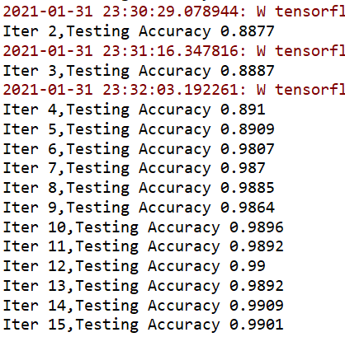Click the accuracy value 0.99 of Iter 12
The image size is (345, 337).
click(248, 266)
